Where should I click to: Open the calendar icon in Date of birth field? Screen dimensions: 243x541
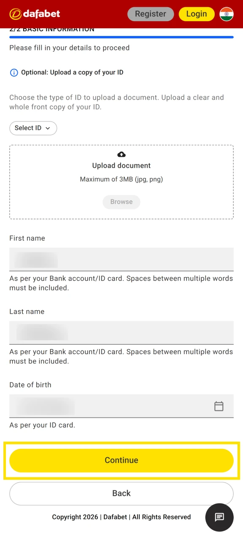coord(219,406)
